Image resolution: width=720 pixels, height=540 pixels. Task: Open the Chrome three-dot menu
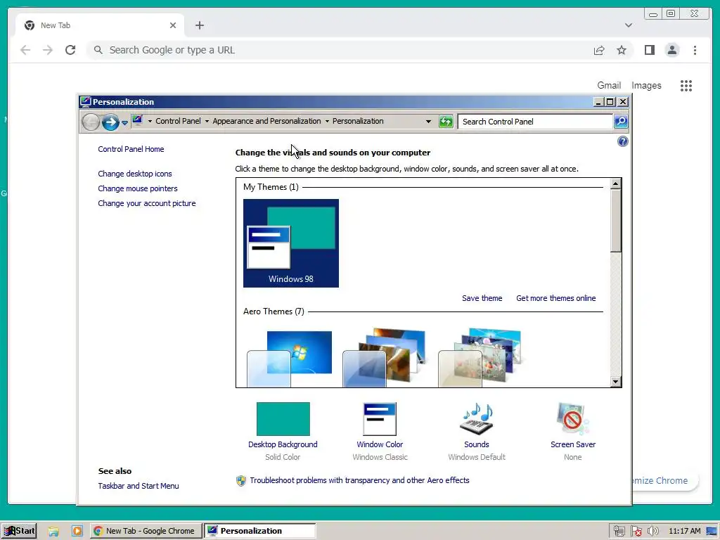point(695,50)
